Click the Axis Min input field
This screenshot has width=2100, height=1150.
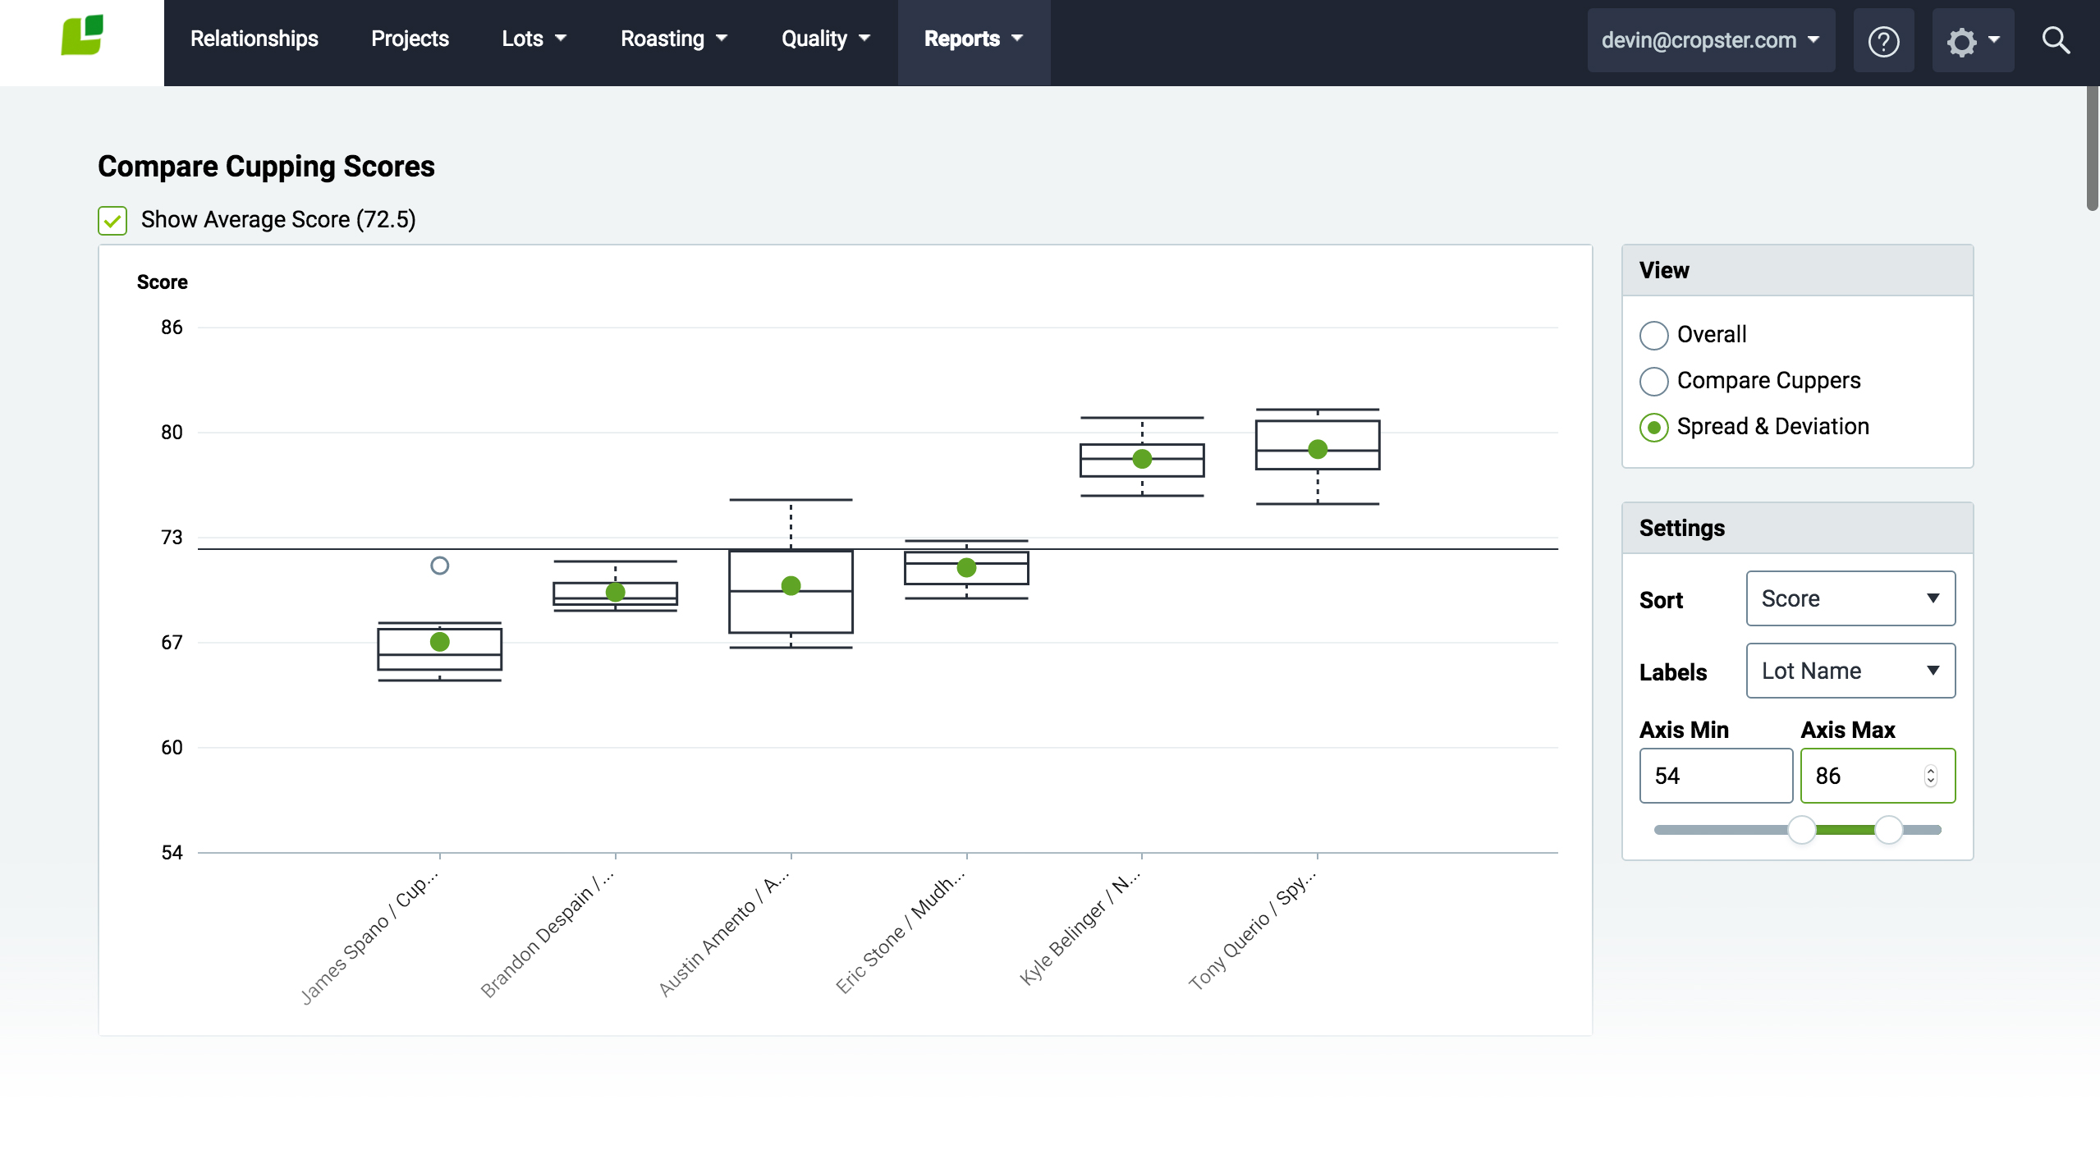1716,776
